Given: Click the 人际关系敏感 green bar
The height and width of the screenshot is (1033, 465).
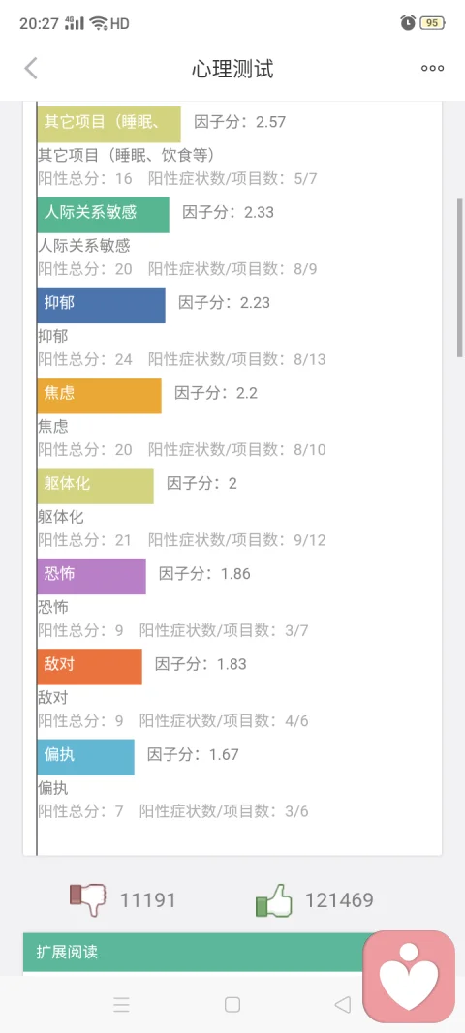Looking at the screenshot, I should [x=103, y=214].
